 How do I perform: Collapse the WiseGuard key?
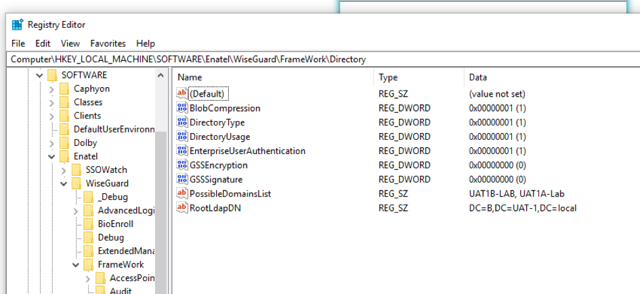click(x=64, y=184)
